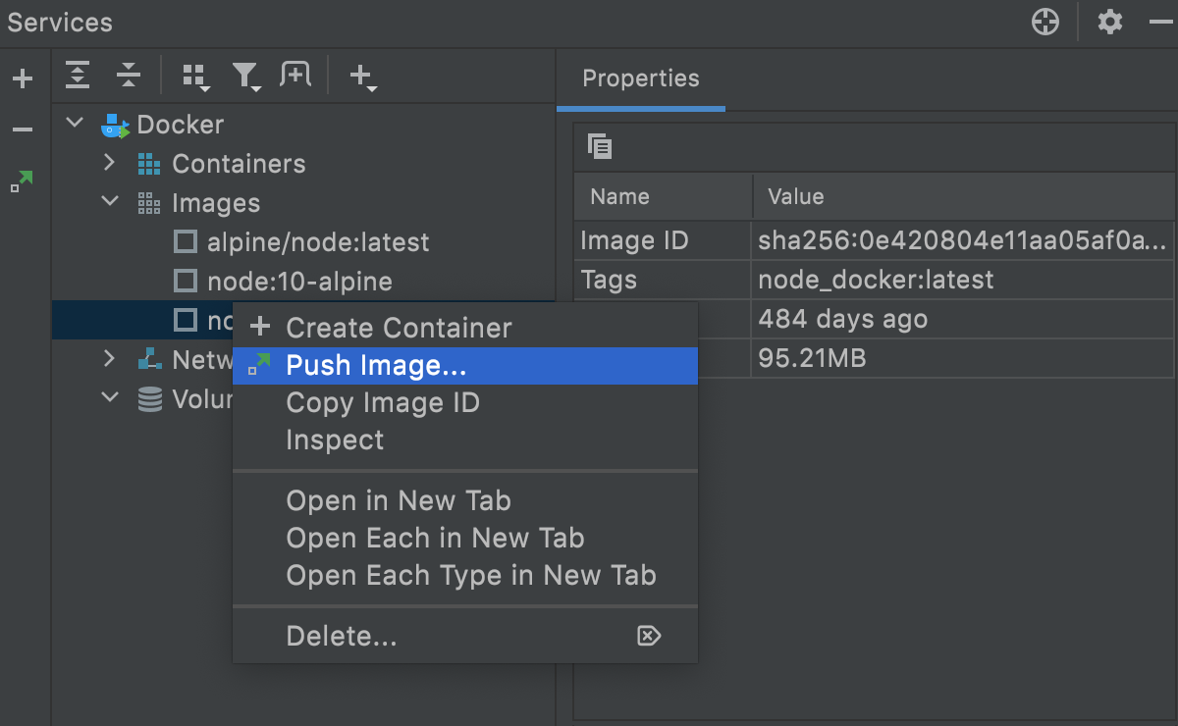The image size is (1178, 726).
Task: Choose Inspect from context menu
Action: [465, 440]
